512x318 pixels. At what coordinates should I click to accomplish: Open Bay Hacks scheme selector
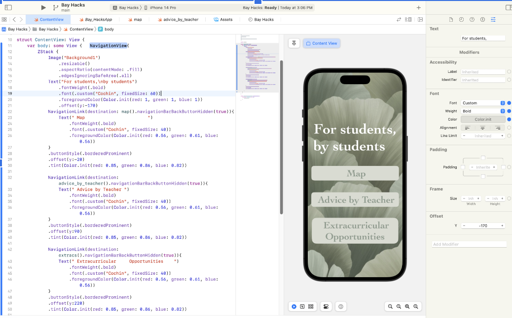pyautogui.click(x=126, y=7)
